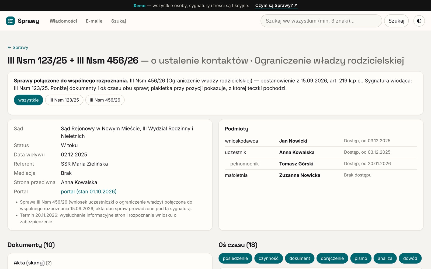
Task: Toggle the 'czynność' timeline filter
Action: 269,258
